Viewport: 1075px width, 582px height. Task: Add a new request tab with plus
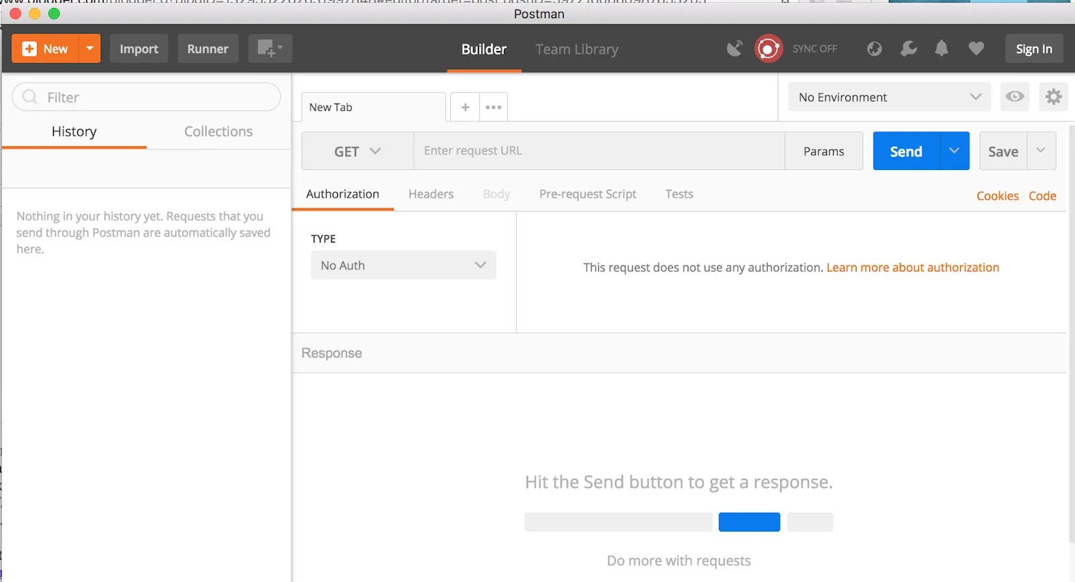click(465, 107)
